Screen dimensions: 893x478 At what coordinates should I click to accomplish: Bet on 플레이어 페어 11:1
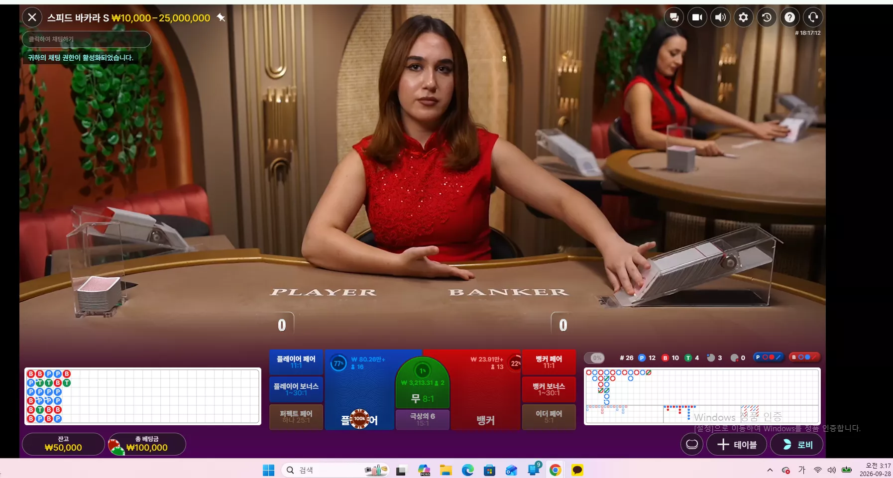(x=296, y=362)
